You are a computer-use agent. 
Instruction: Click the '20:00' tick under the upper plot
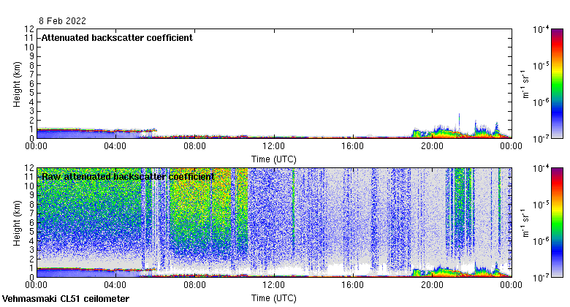[x=432, y=146]
